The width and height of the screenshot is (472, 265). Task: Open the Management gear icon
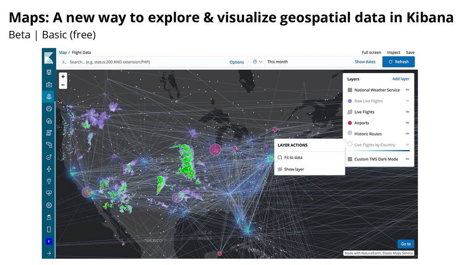49,205
